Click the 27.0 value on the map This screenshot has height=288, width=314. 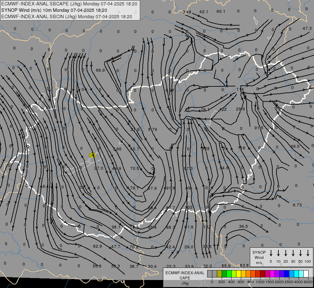[x=99, y=168]
